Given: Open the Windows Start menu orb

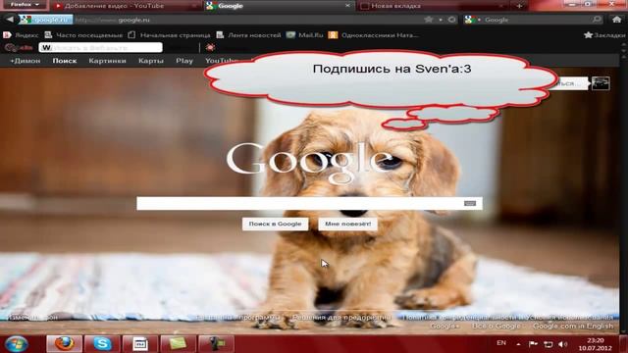Looking at the screenshot, I should pyautogui.click(x=17, y=344).
